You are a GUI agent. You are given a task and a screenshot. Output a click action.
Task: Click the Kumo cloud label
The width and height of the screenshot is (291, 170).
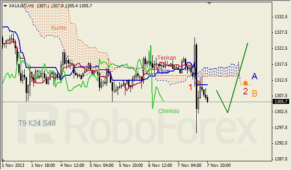pyautogui.click(x=59, y=28)
